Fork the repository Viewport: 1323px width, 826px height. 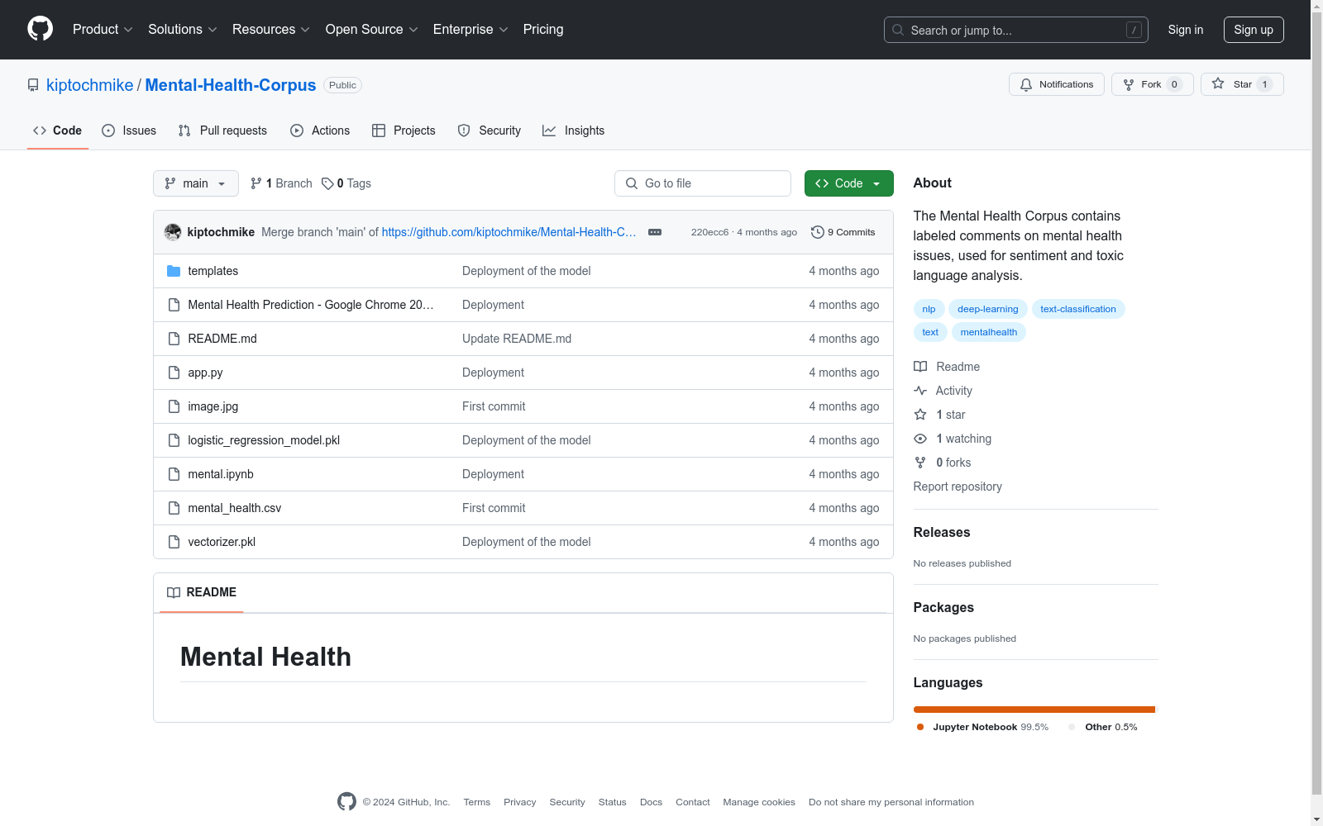point(1152,84)
